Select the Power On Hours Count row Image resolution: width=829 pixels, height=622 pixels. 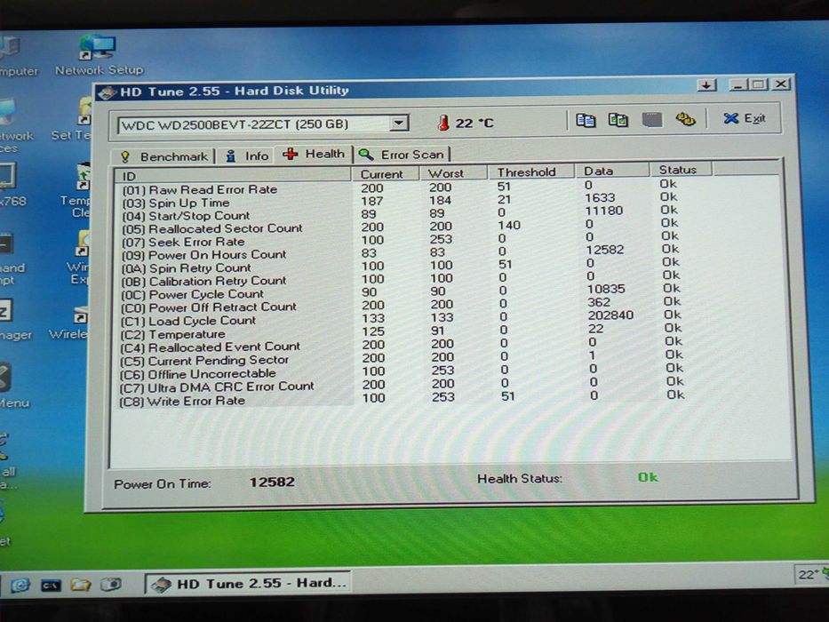[x=402, y=253]
